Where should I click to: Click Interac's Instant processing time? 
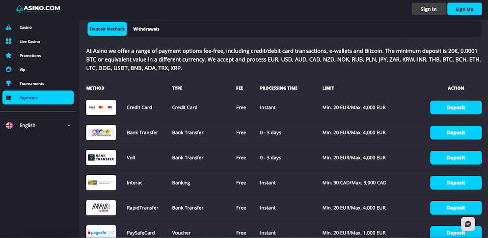coord(268,183)
